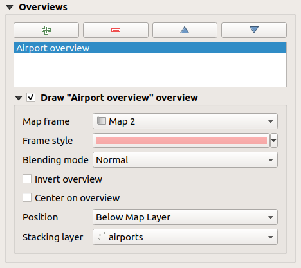Image resolution: width=301 pixels, height=268 pixels.
Task: Move the overview up with the up triangle
Action: click(x=185, y=30)
